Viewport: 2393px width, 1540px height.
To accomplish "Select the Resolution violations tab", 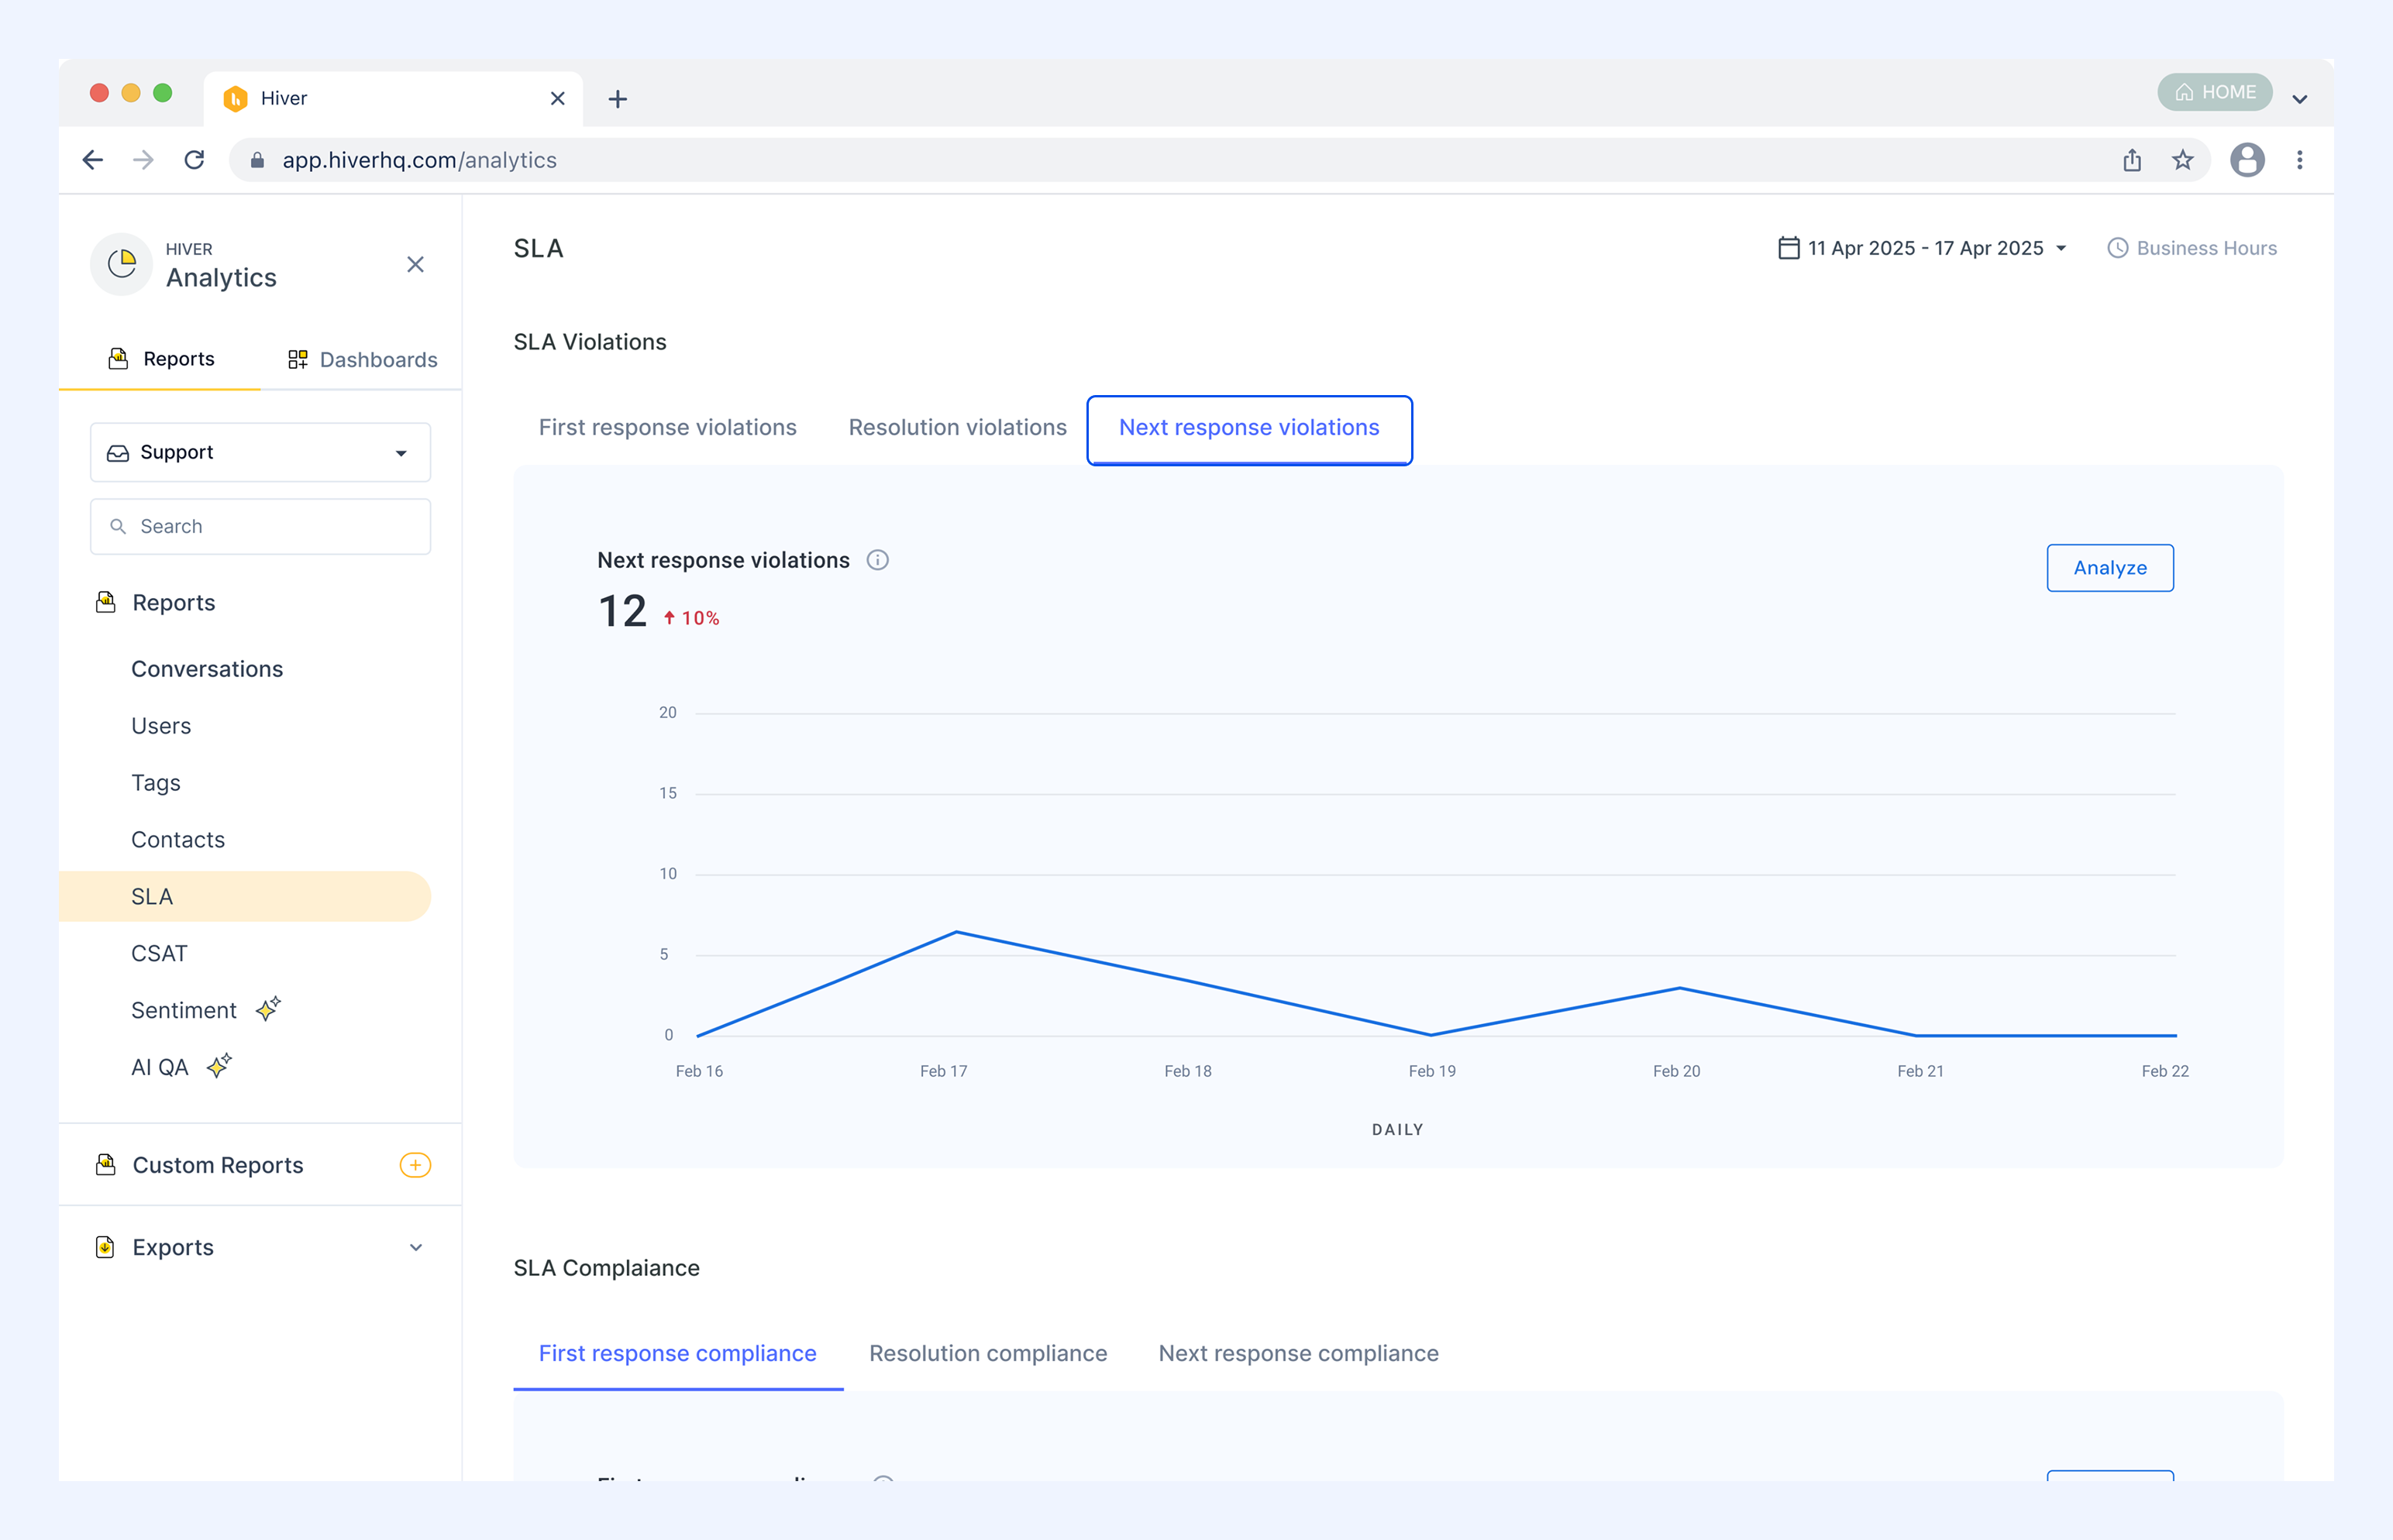I will [957, 427].
